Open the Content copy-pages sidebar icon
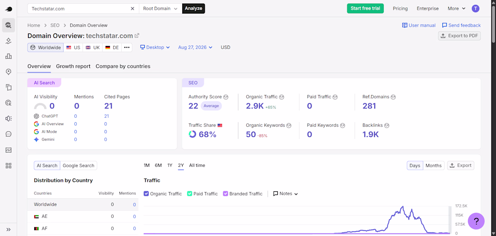The height and width of the screenshot is (236, 496). click(9, 87)
